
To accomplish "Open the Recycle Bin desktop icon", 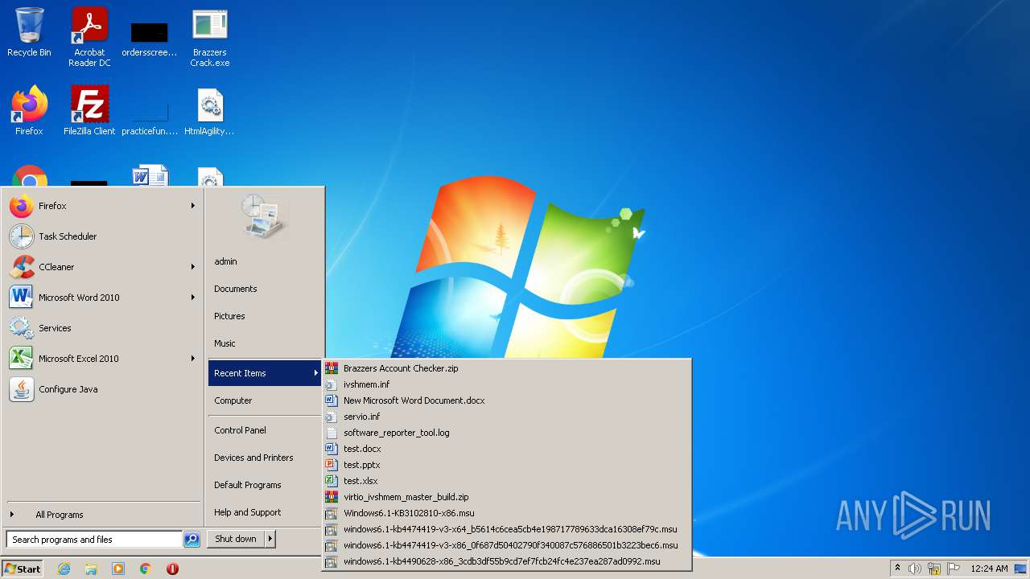I will coord(29,32).
